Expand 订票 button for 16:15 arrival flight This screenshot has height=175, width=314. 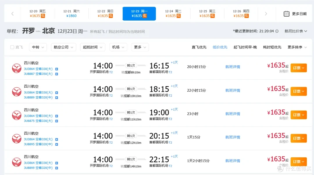pos(299,68)
